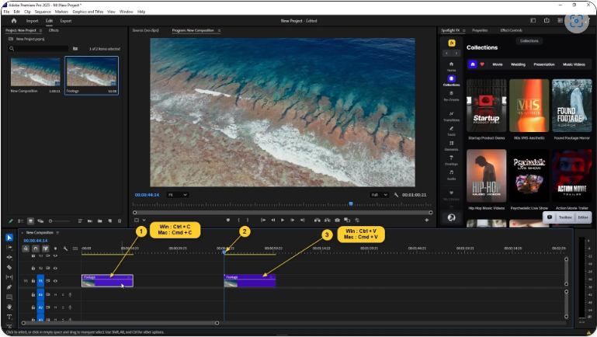Open Overlays in Spotlight FX sidebar
Image resolution: width=597 pixels, height=337 pixels.
click(452, 160)
